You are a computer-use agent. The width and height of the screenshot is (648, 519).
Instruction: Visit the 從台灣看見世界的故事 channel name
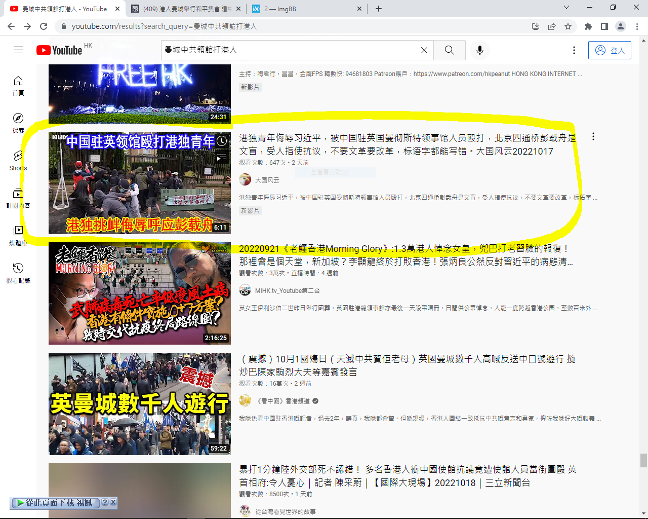click(286, 512)
